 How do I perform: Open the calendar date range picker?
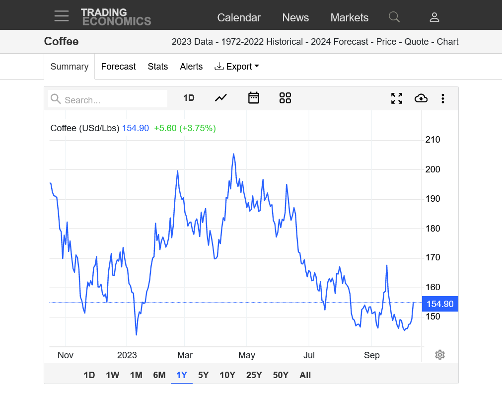254,98
